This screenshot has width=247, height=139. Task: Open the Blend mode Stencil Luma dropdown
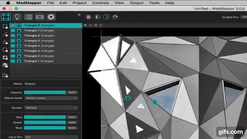click(x=51, y=98)
